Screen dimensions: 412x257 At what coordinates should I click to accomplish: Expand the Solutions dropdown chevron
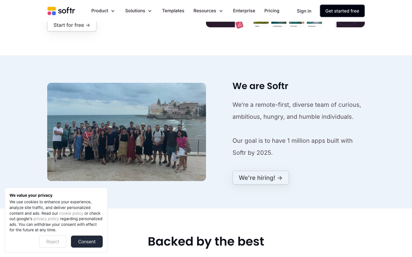(x=150, y=11)
